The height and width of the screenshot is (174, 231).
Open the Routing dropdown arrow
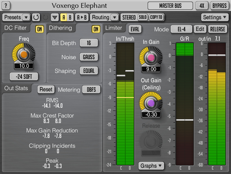click(x=115, y=17)
